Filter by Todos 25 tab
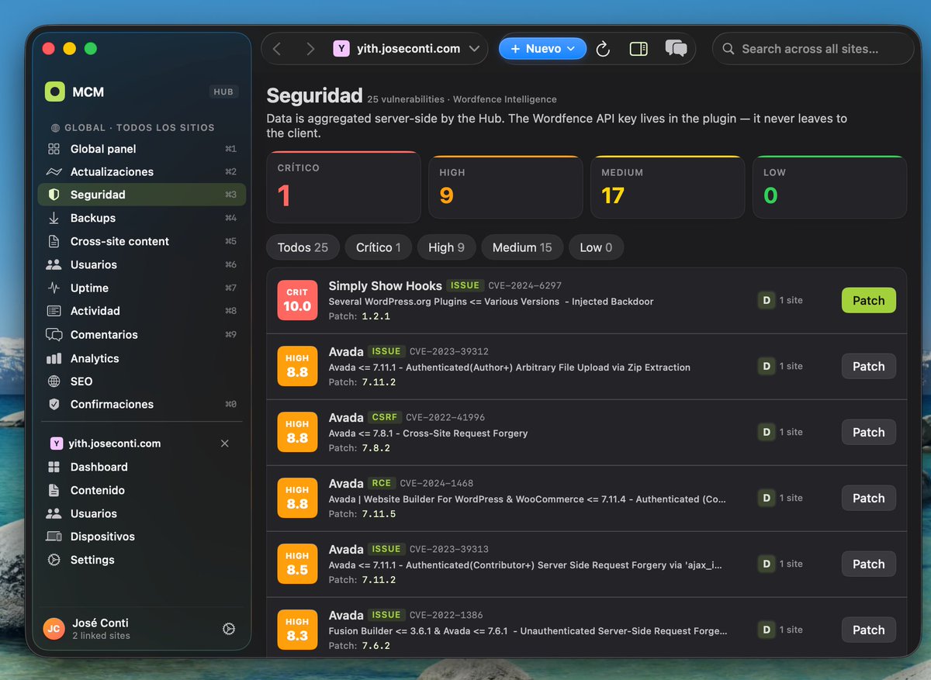 pos(303,247)
